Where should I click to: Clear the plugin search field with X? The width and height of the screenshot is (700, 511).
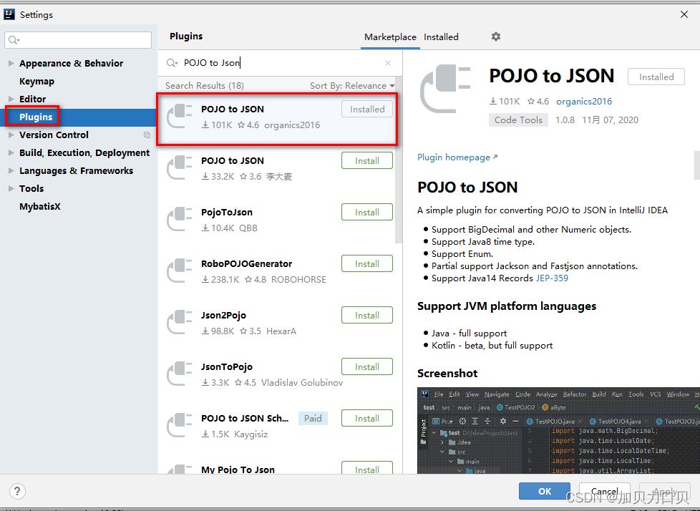pyautogui.click(x=388, y=63)
